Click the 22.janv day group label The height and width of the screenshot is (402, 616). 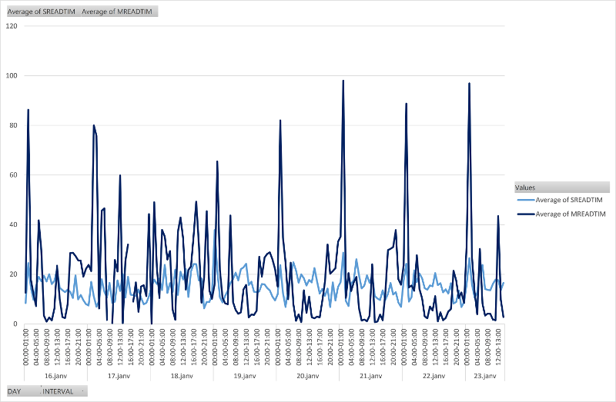(x=434, y=376)
